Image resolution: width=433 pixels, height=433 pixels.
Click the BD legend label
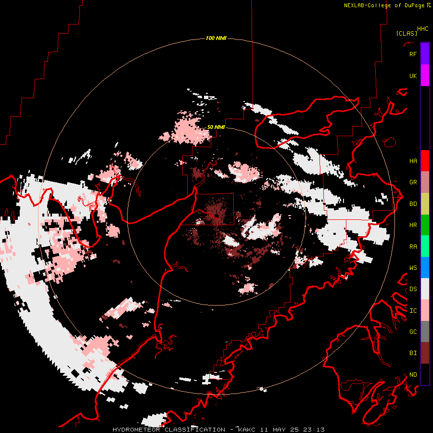[x=413, y=204]
